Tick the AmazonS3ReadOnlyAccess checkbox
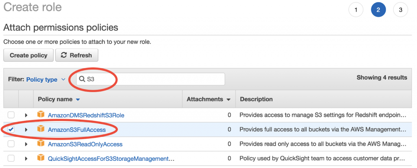The width and height of the screenshot is (417, 168). 11,144
